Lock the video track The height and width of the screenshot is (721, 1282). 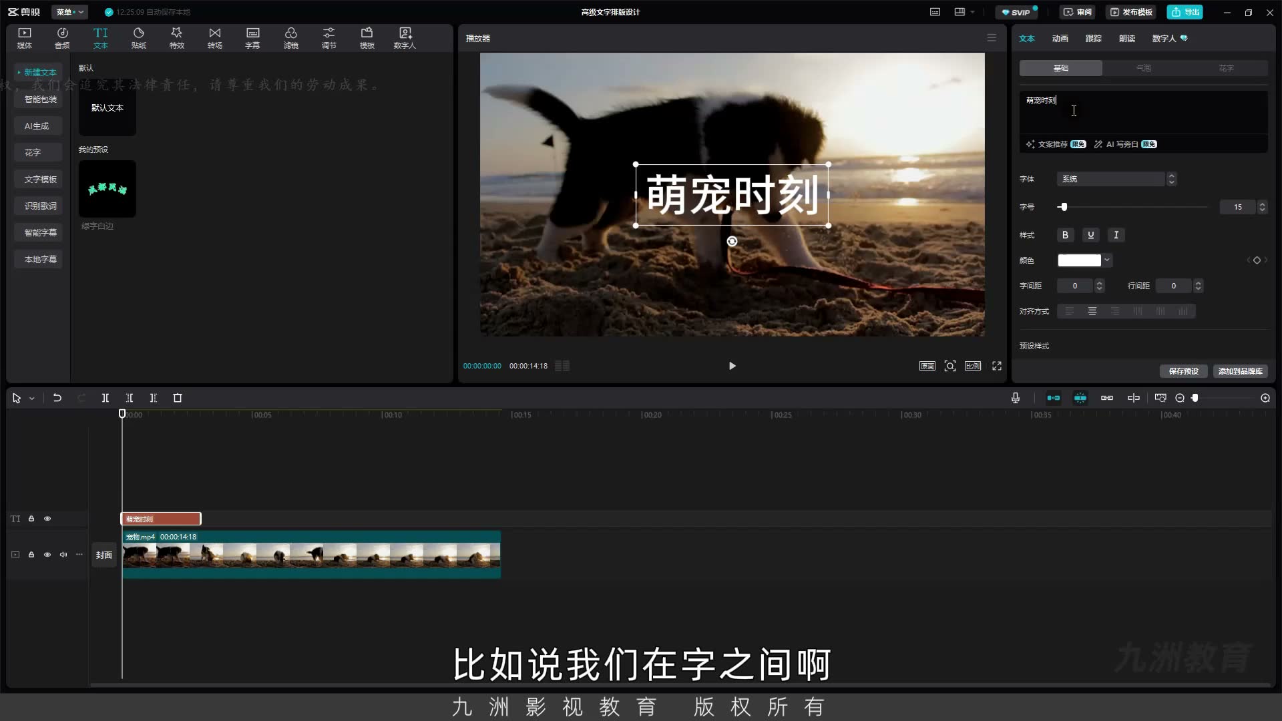click(31, 555)
